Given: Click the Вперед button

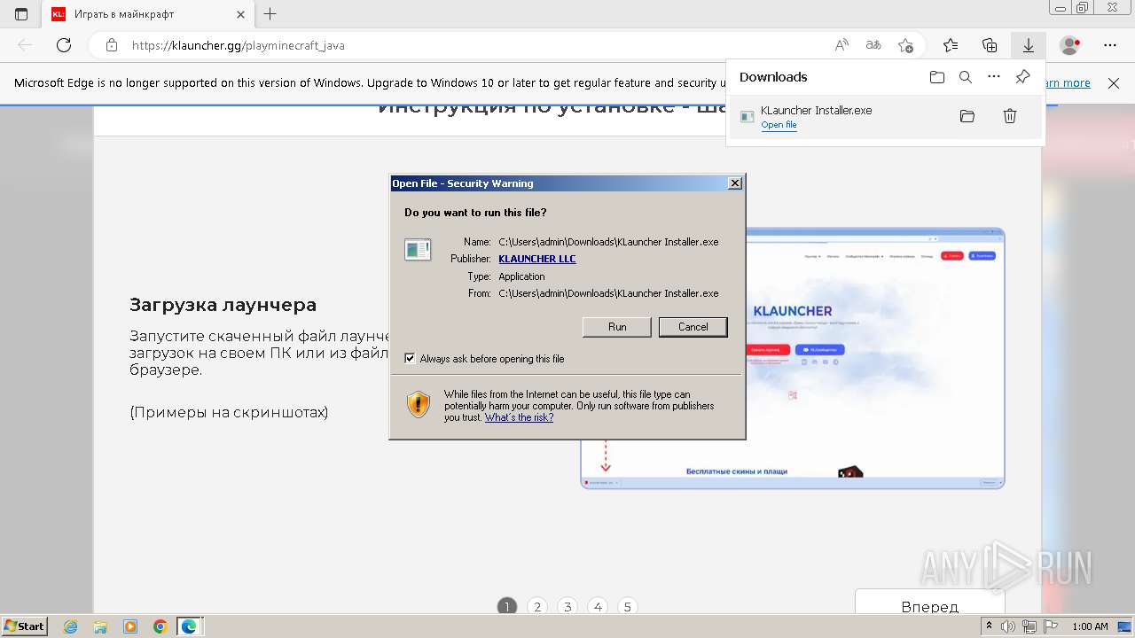Looking at the screenshot, I should pyautogui.click(x=929, y=603).
